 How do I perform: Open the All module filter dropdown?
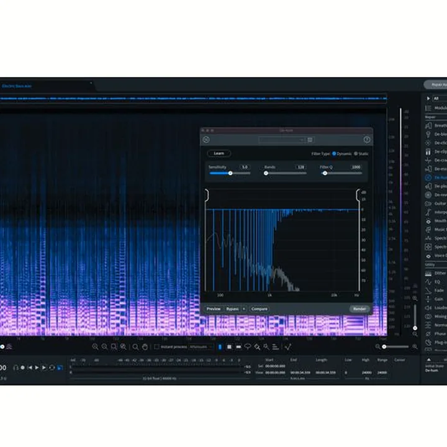[x=440, y=98]
